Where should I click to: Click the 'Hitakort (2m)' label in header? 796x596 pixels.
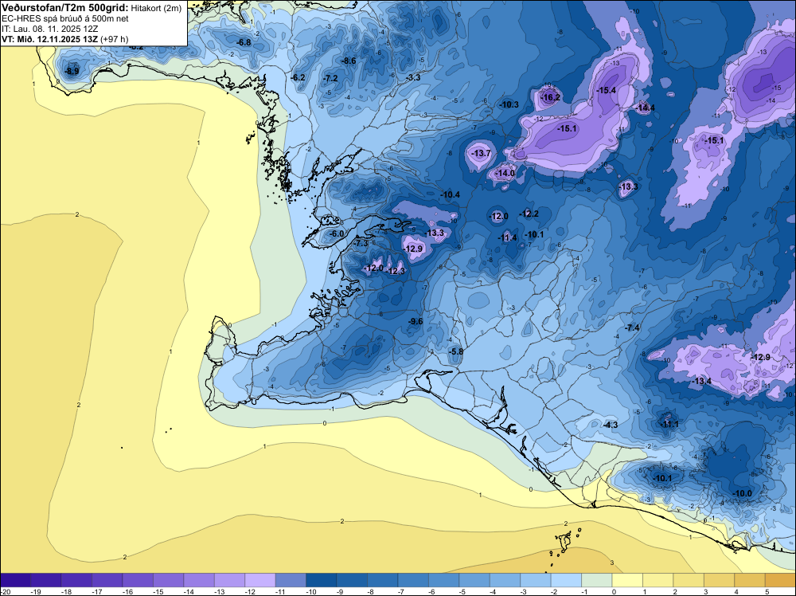[156, 8]
